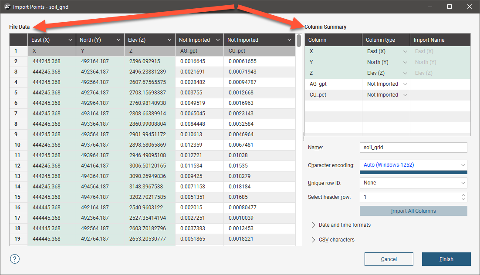Click the Leapfrog app icon in title bar

click(x=7, y=7)
